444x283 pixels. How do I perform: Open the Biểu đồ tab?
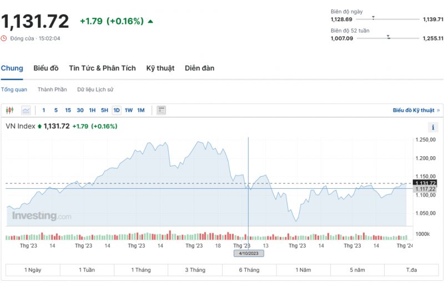coord(46,68)
